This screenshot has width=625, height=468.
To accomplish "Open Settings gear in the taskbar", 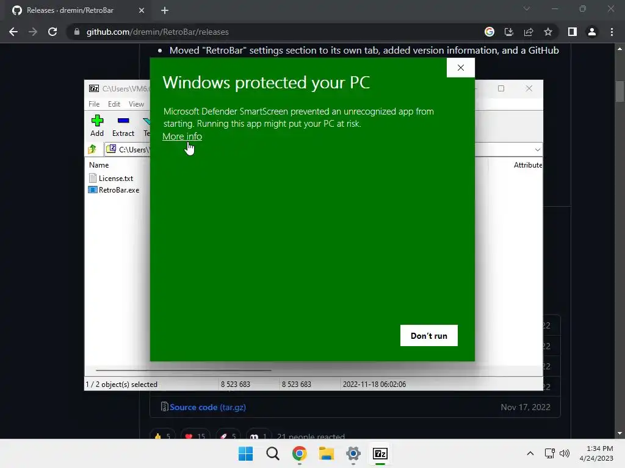I will click(353, 453).
